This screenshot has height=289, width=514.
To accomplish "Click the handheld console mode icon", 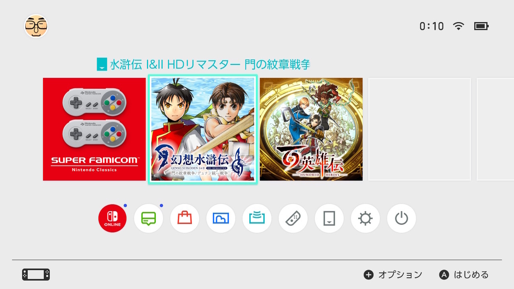I will 36,274.
